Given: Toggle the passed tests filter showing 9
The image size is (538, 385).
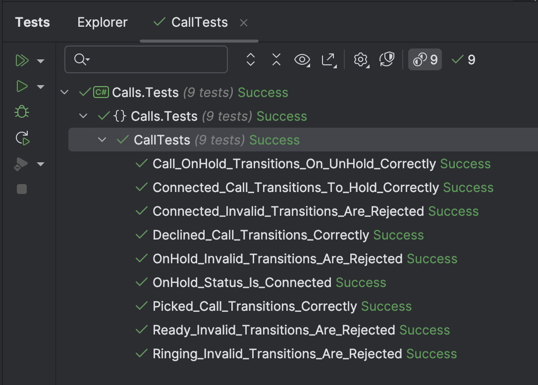Looking at the screenshot, I should [x=463, y=59].
